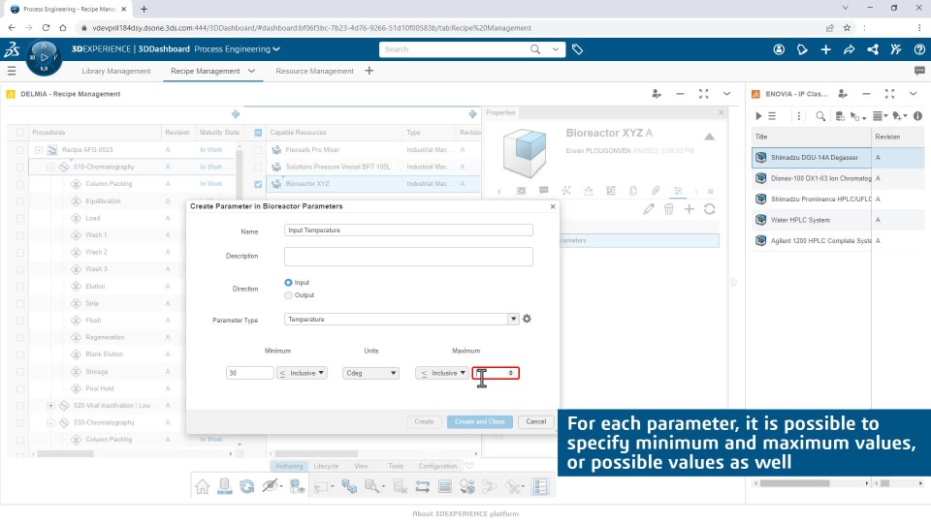
Task: Click the Create and Close button
Action: (480, 421)
